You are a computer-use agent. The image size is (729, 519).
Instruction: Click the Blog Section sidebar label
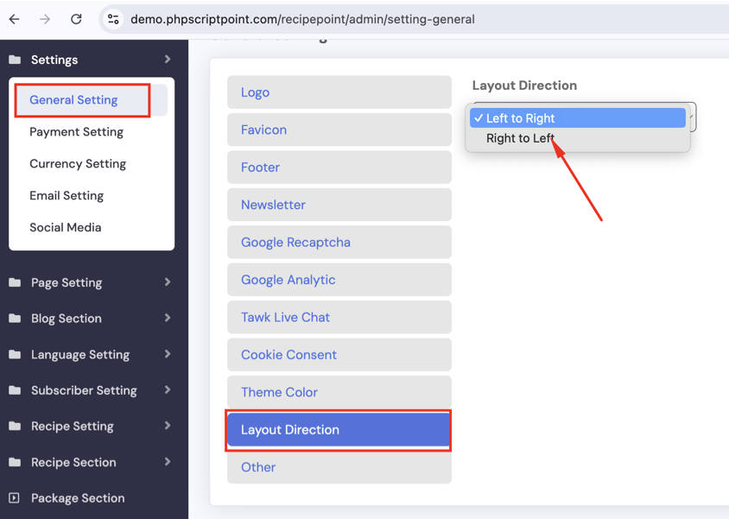tap(66, 319)
